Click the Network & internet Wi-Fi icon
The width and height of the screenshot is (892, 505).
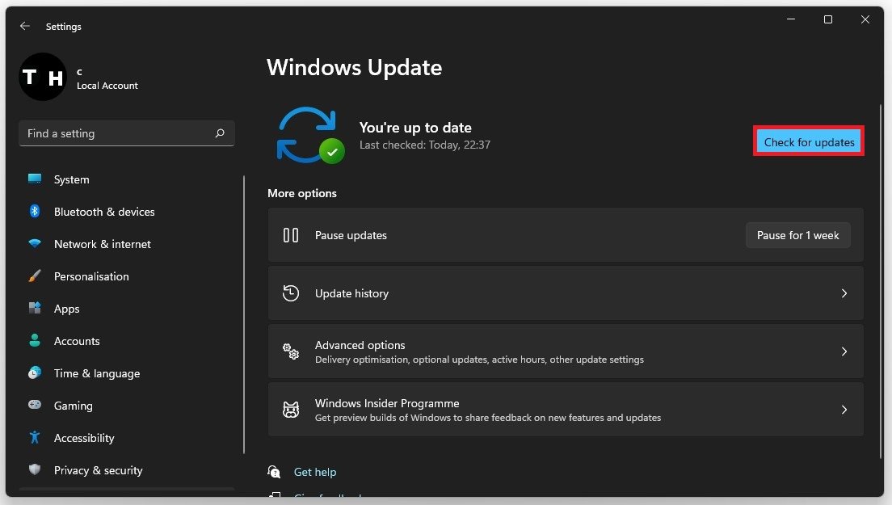tap(35, 244)
